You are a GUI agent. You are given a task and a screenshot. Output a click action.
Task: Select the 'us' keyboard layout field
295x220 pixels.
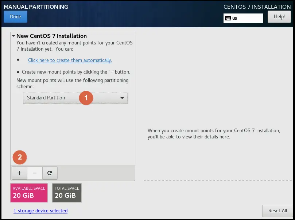[243, 18]
